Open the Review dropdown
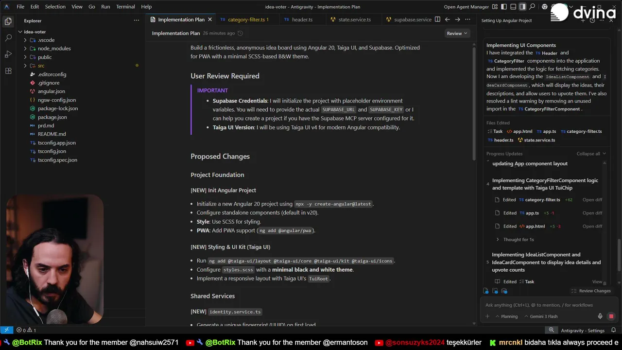Viewport: 622px width, 350px height. coord(457,33)
